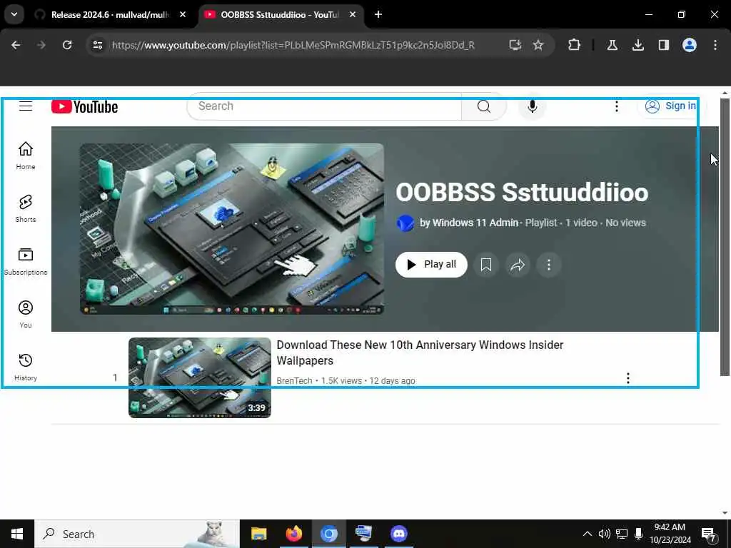This screenshot has width=731, height=548.
Task: Share the playlist using the arrow icon
Action: (518, 265)
